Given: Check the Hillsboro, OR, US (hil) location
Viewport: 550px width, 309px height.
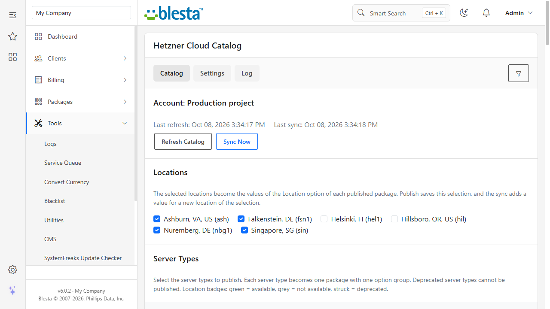Looking at the screenshot, I should click(x=394, y=219).
